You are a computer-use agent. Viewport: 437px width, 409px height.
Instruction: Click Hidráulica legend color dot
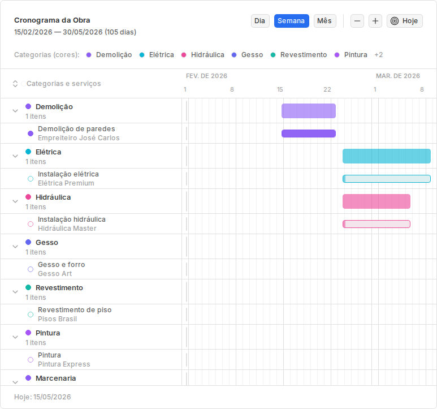tap(184, 55)
